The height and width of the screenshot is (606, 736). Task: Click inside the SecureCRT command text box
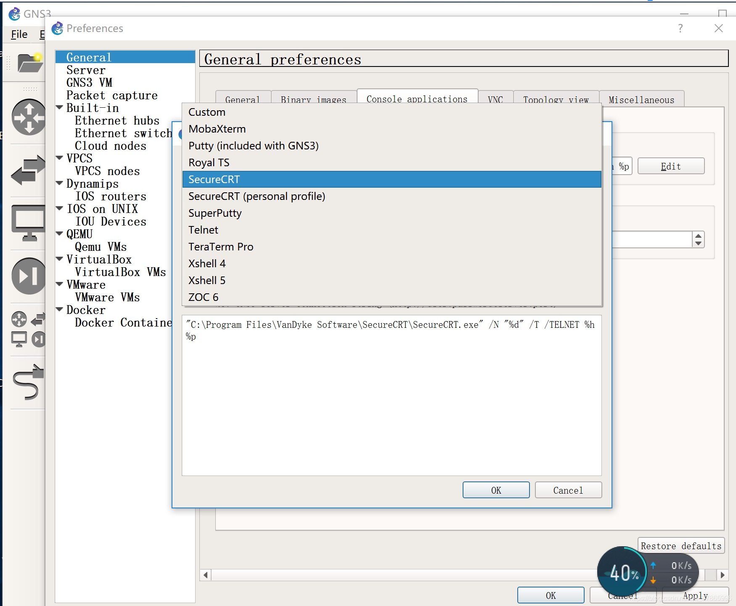392,395
